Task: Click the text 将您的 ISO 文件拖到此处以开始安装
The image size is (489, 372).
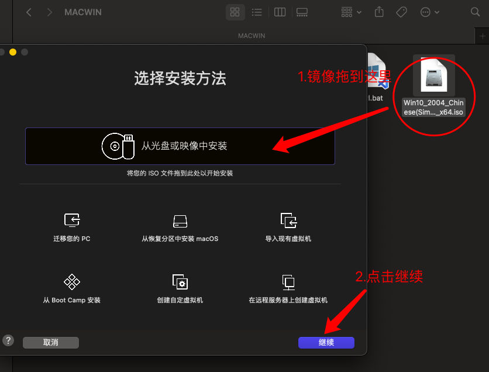Action: tap(180, 173)
